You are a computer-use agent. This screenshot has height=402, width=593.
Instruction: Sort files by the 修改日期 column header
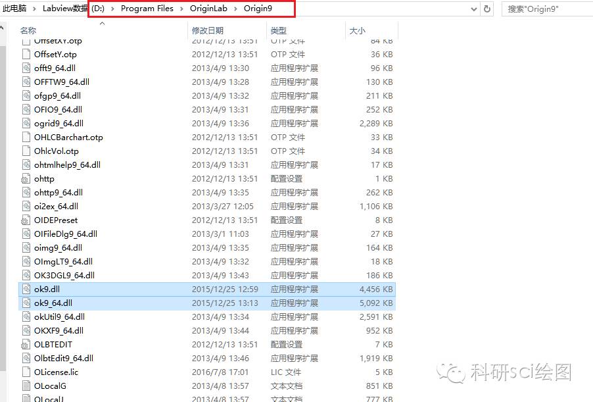click(208, 31)
